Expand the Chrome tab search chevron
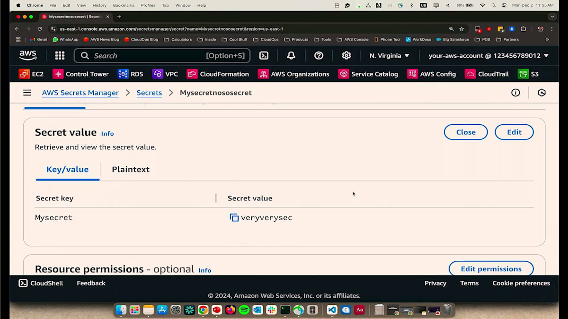The image size is (568, 319). (x=552, y=17)
